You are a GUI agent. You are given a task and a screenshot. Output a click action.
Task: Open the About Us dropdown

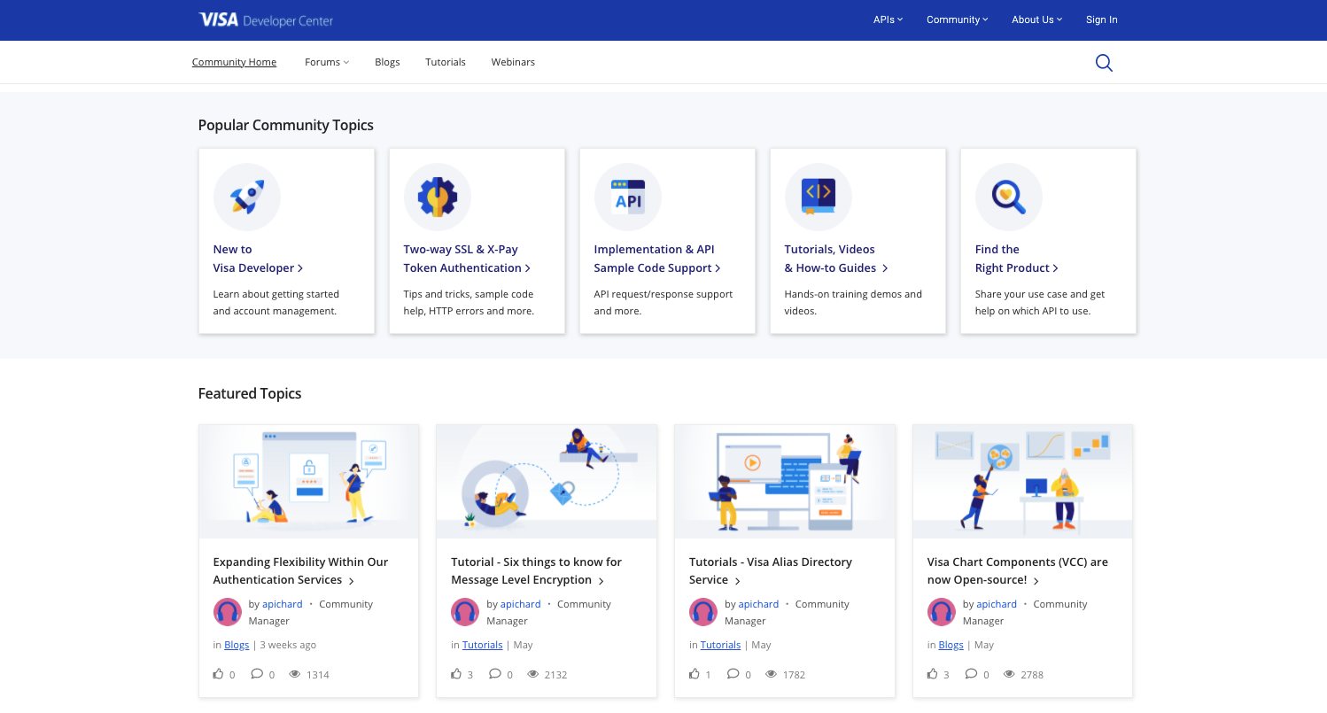tap(1036, 19)
